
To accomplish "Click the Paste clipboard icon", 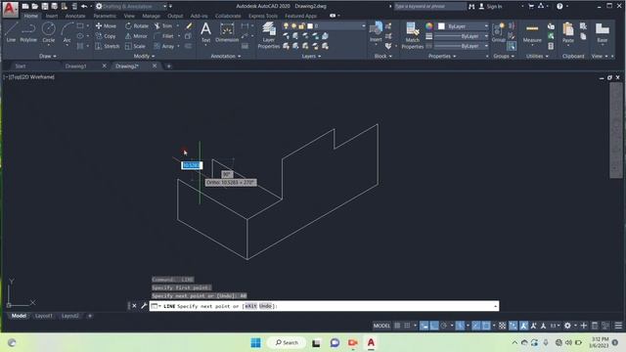I will (x=567, y=32).
